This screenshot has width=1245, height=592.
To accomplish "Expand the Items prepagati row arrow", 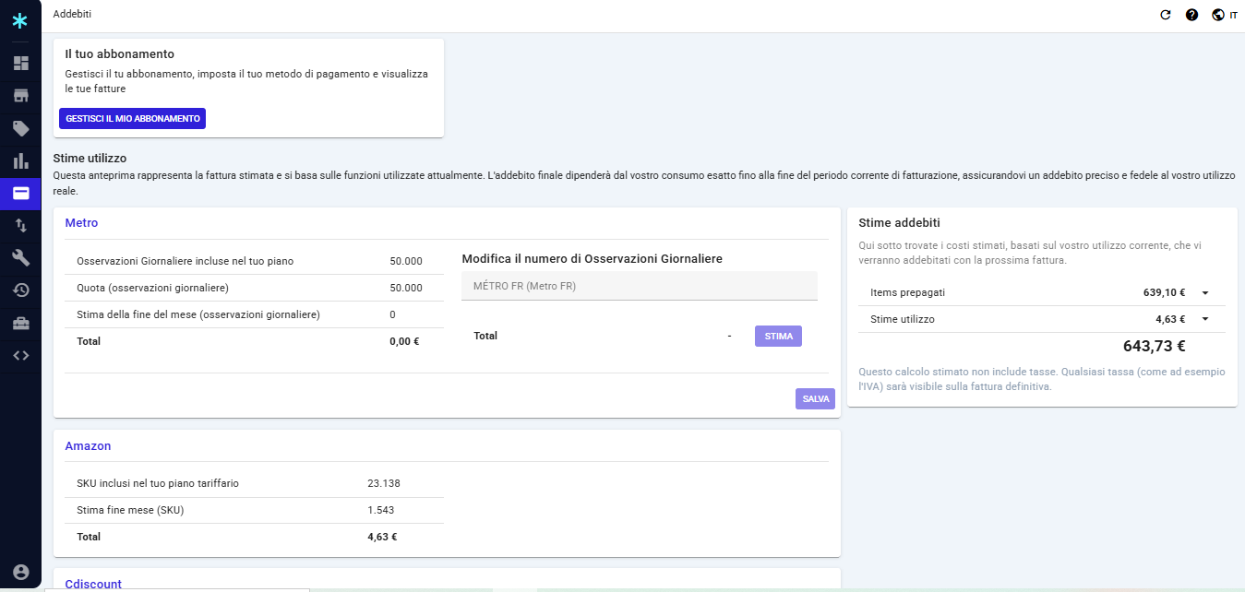I will pos(1205,292).
